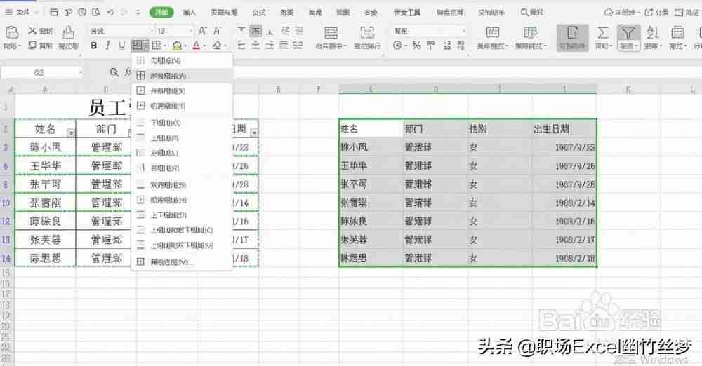This screenshot has width=702, height=366.
Task: Click the Conditional Formatting icon
Action: coord(493,33)
